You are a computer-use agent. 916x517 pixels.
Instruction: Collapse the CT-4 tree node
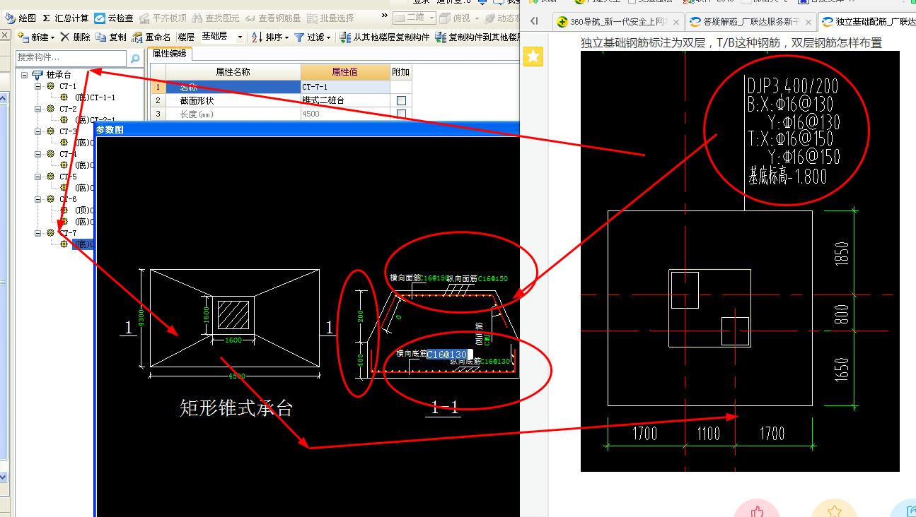tap(38, 154)
